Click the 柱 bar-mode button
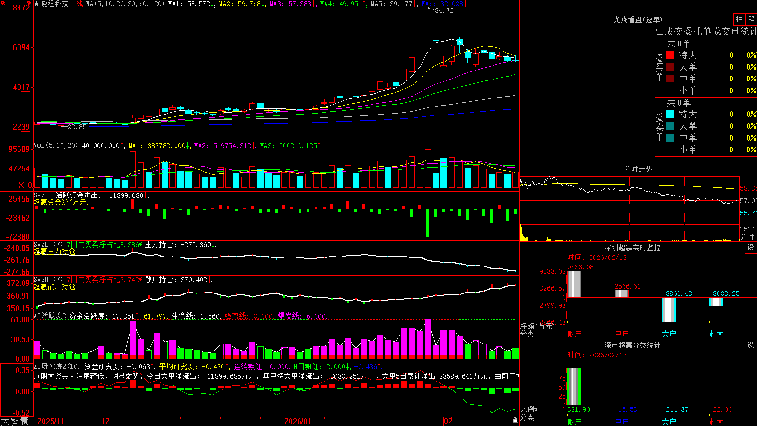 point(739,19)
